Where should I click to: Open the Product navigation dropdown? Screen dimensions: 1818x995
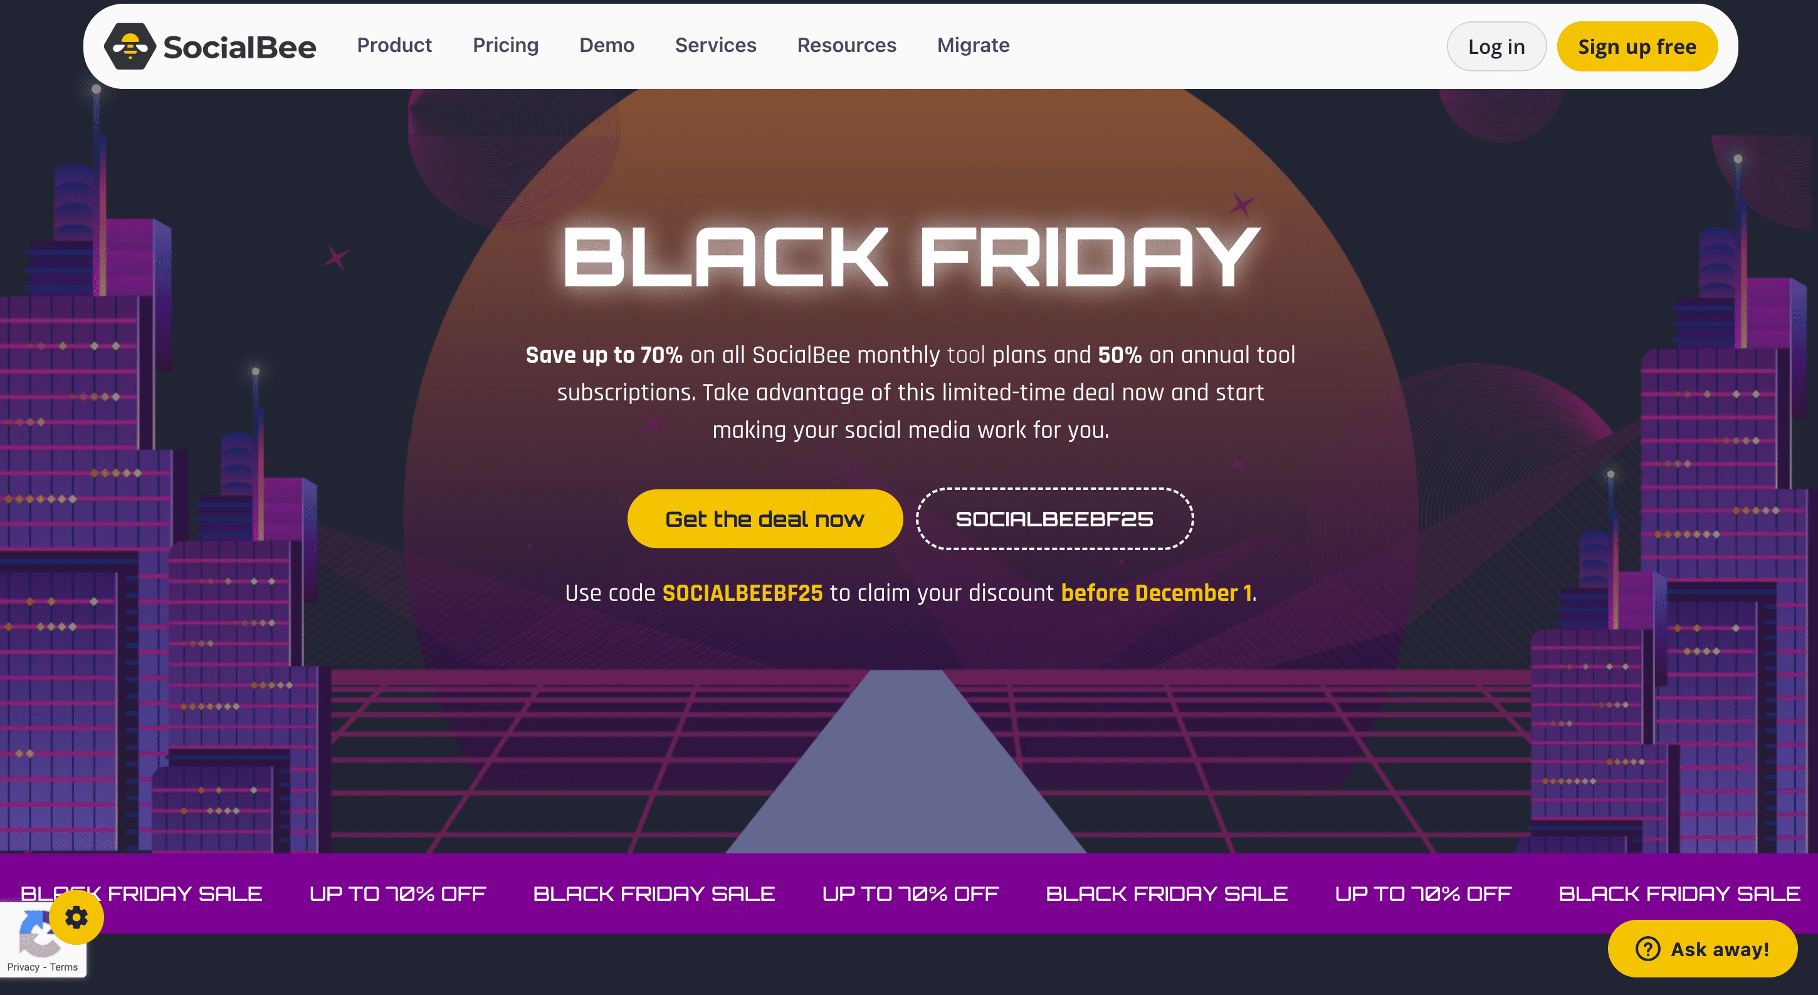click(394, 45)
